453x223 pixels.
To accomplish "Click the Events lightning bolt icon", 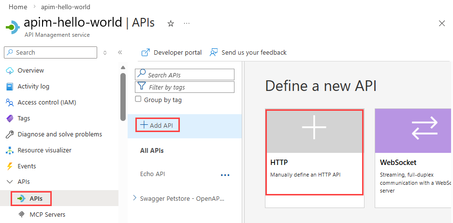I will [x=10, y=166].
